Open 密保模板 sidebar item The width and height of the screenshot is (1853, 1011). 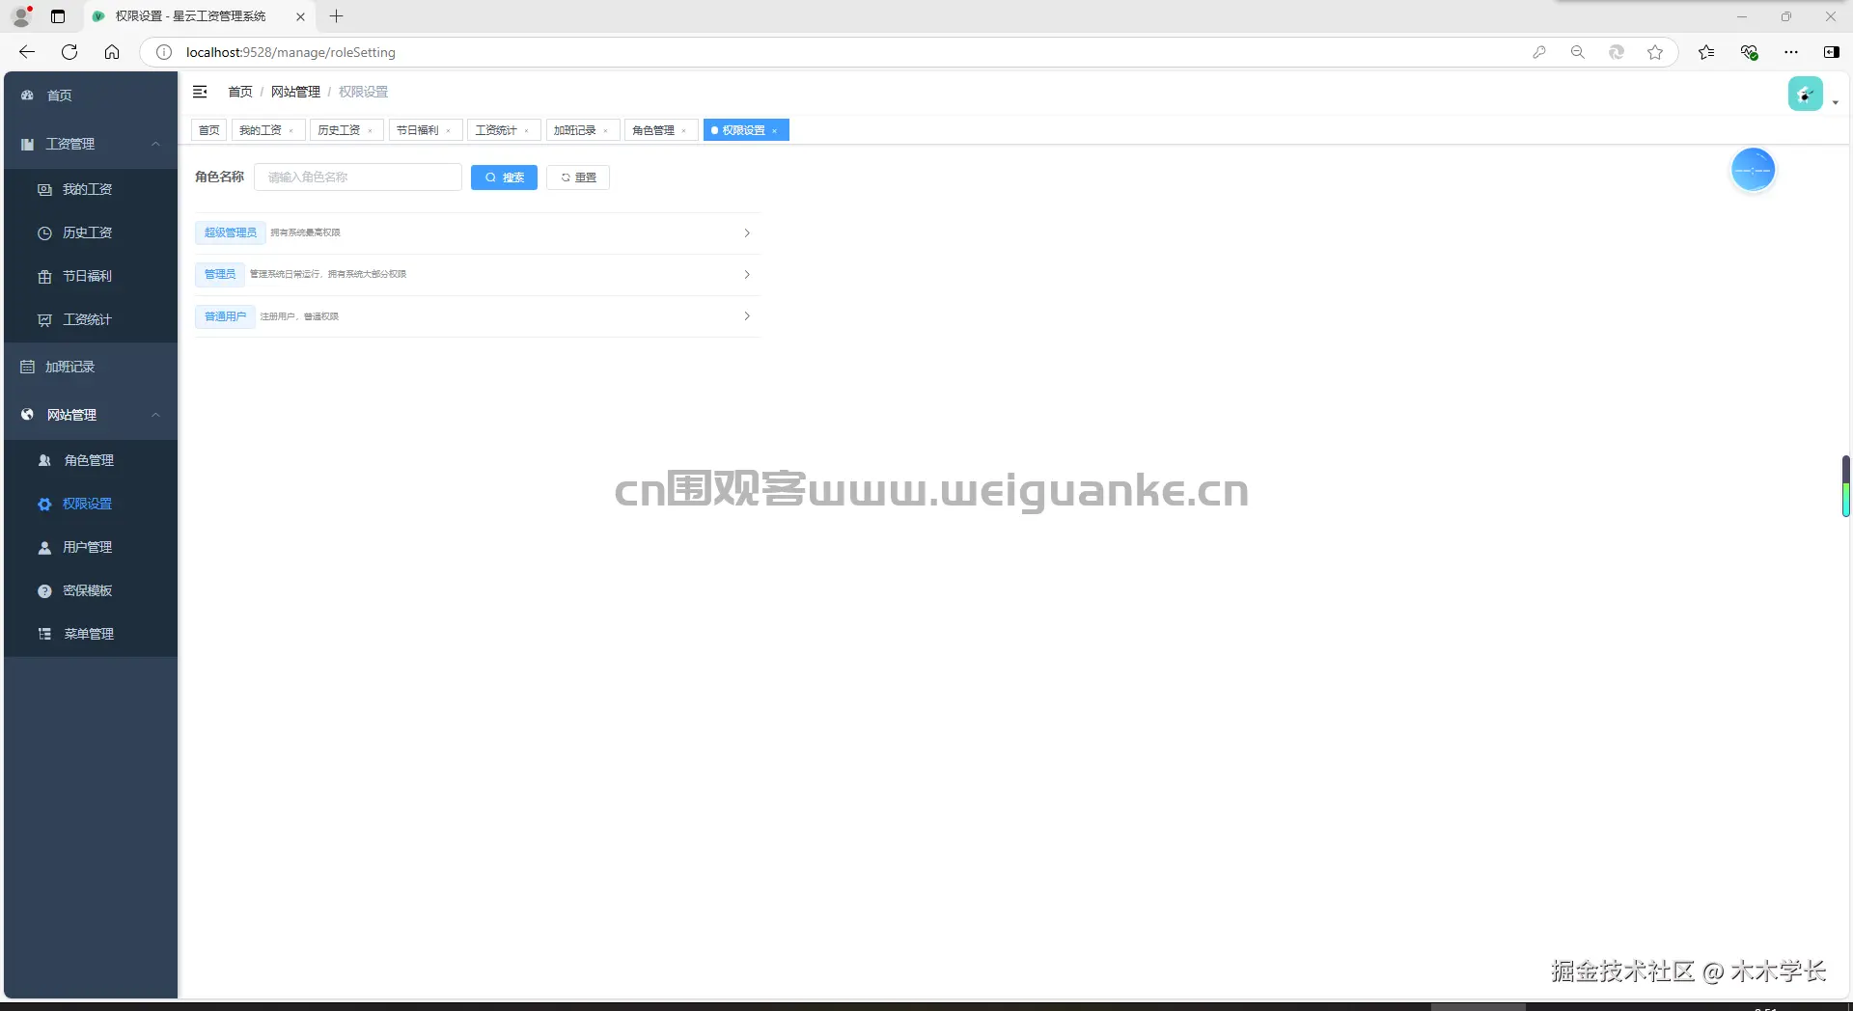pyautogui.click(x=91, y=590)
